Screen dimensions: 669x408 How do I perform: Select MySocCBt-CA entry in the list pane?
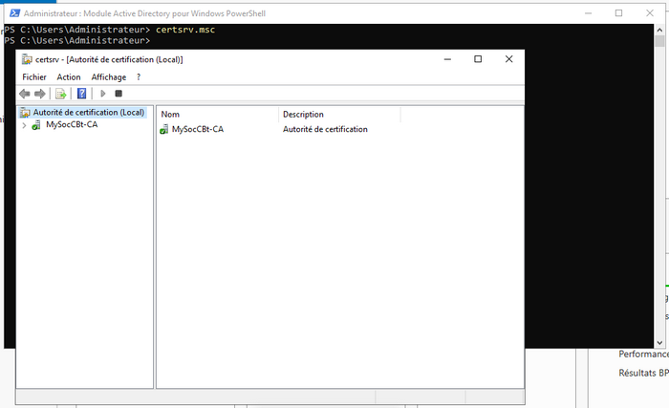pos(198,129)
